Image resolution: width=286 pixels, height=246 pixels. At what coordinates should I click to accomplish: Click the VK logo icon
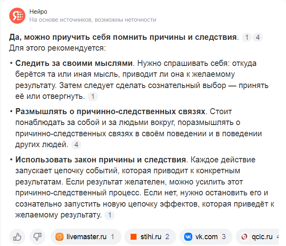(188, 237)
